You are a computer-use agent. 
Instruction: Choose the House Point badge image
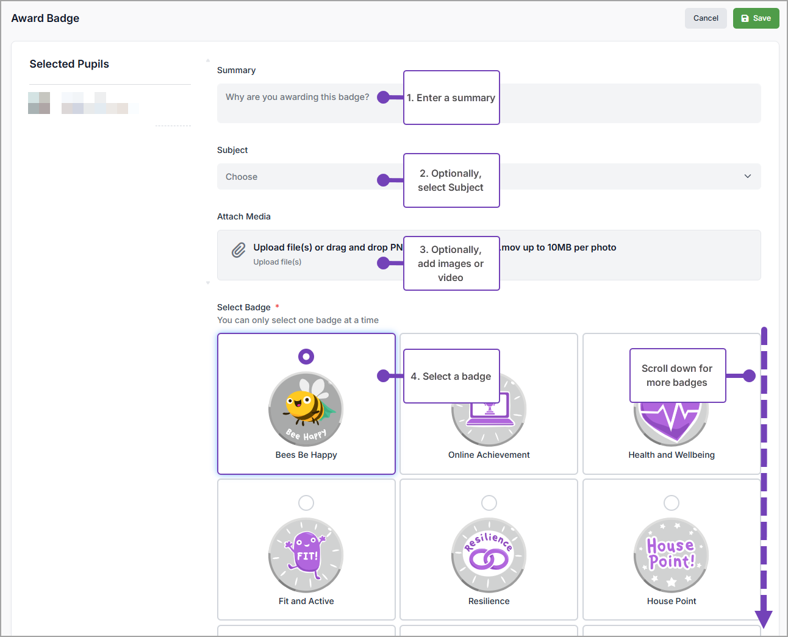click(x=671, y=555)
